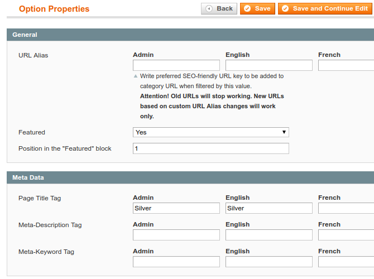This screenshot has height=279, width=374.
Task: Click the Meta Data section header
Action: (x=190, y=177)
